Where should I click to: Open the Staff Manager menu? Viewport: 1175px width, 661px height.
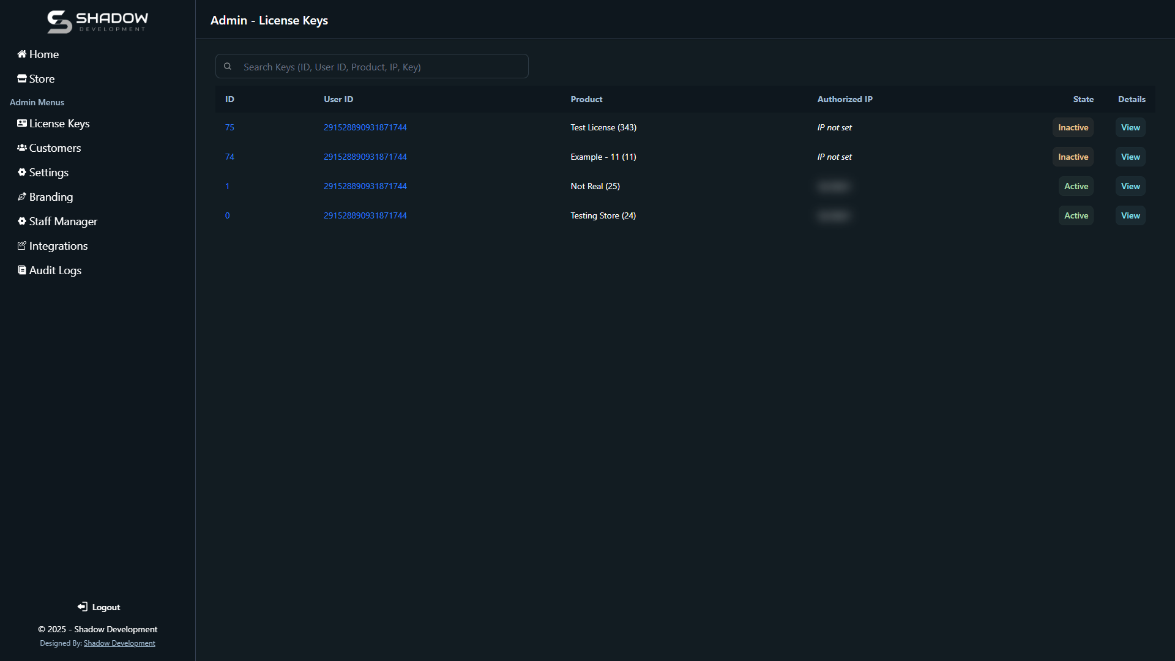[63, 222]
